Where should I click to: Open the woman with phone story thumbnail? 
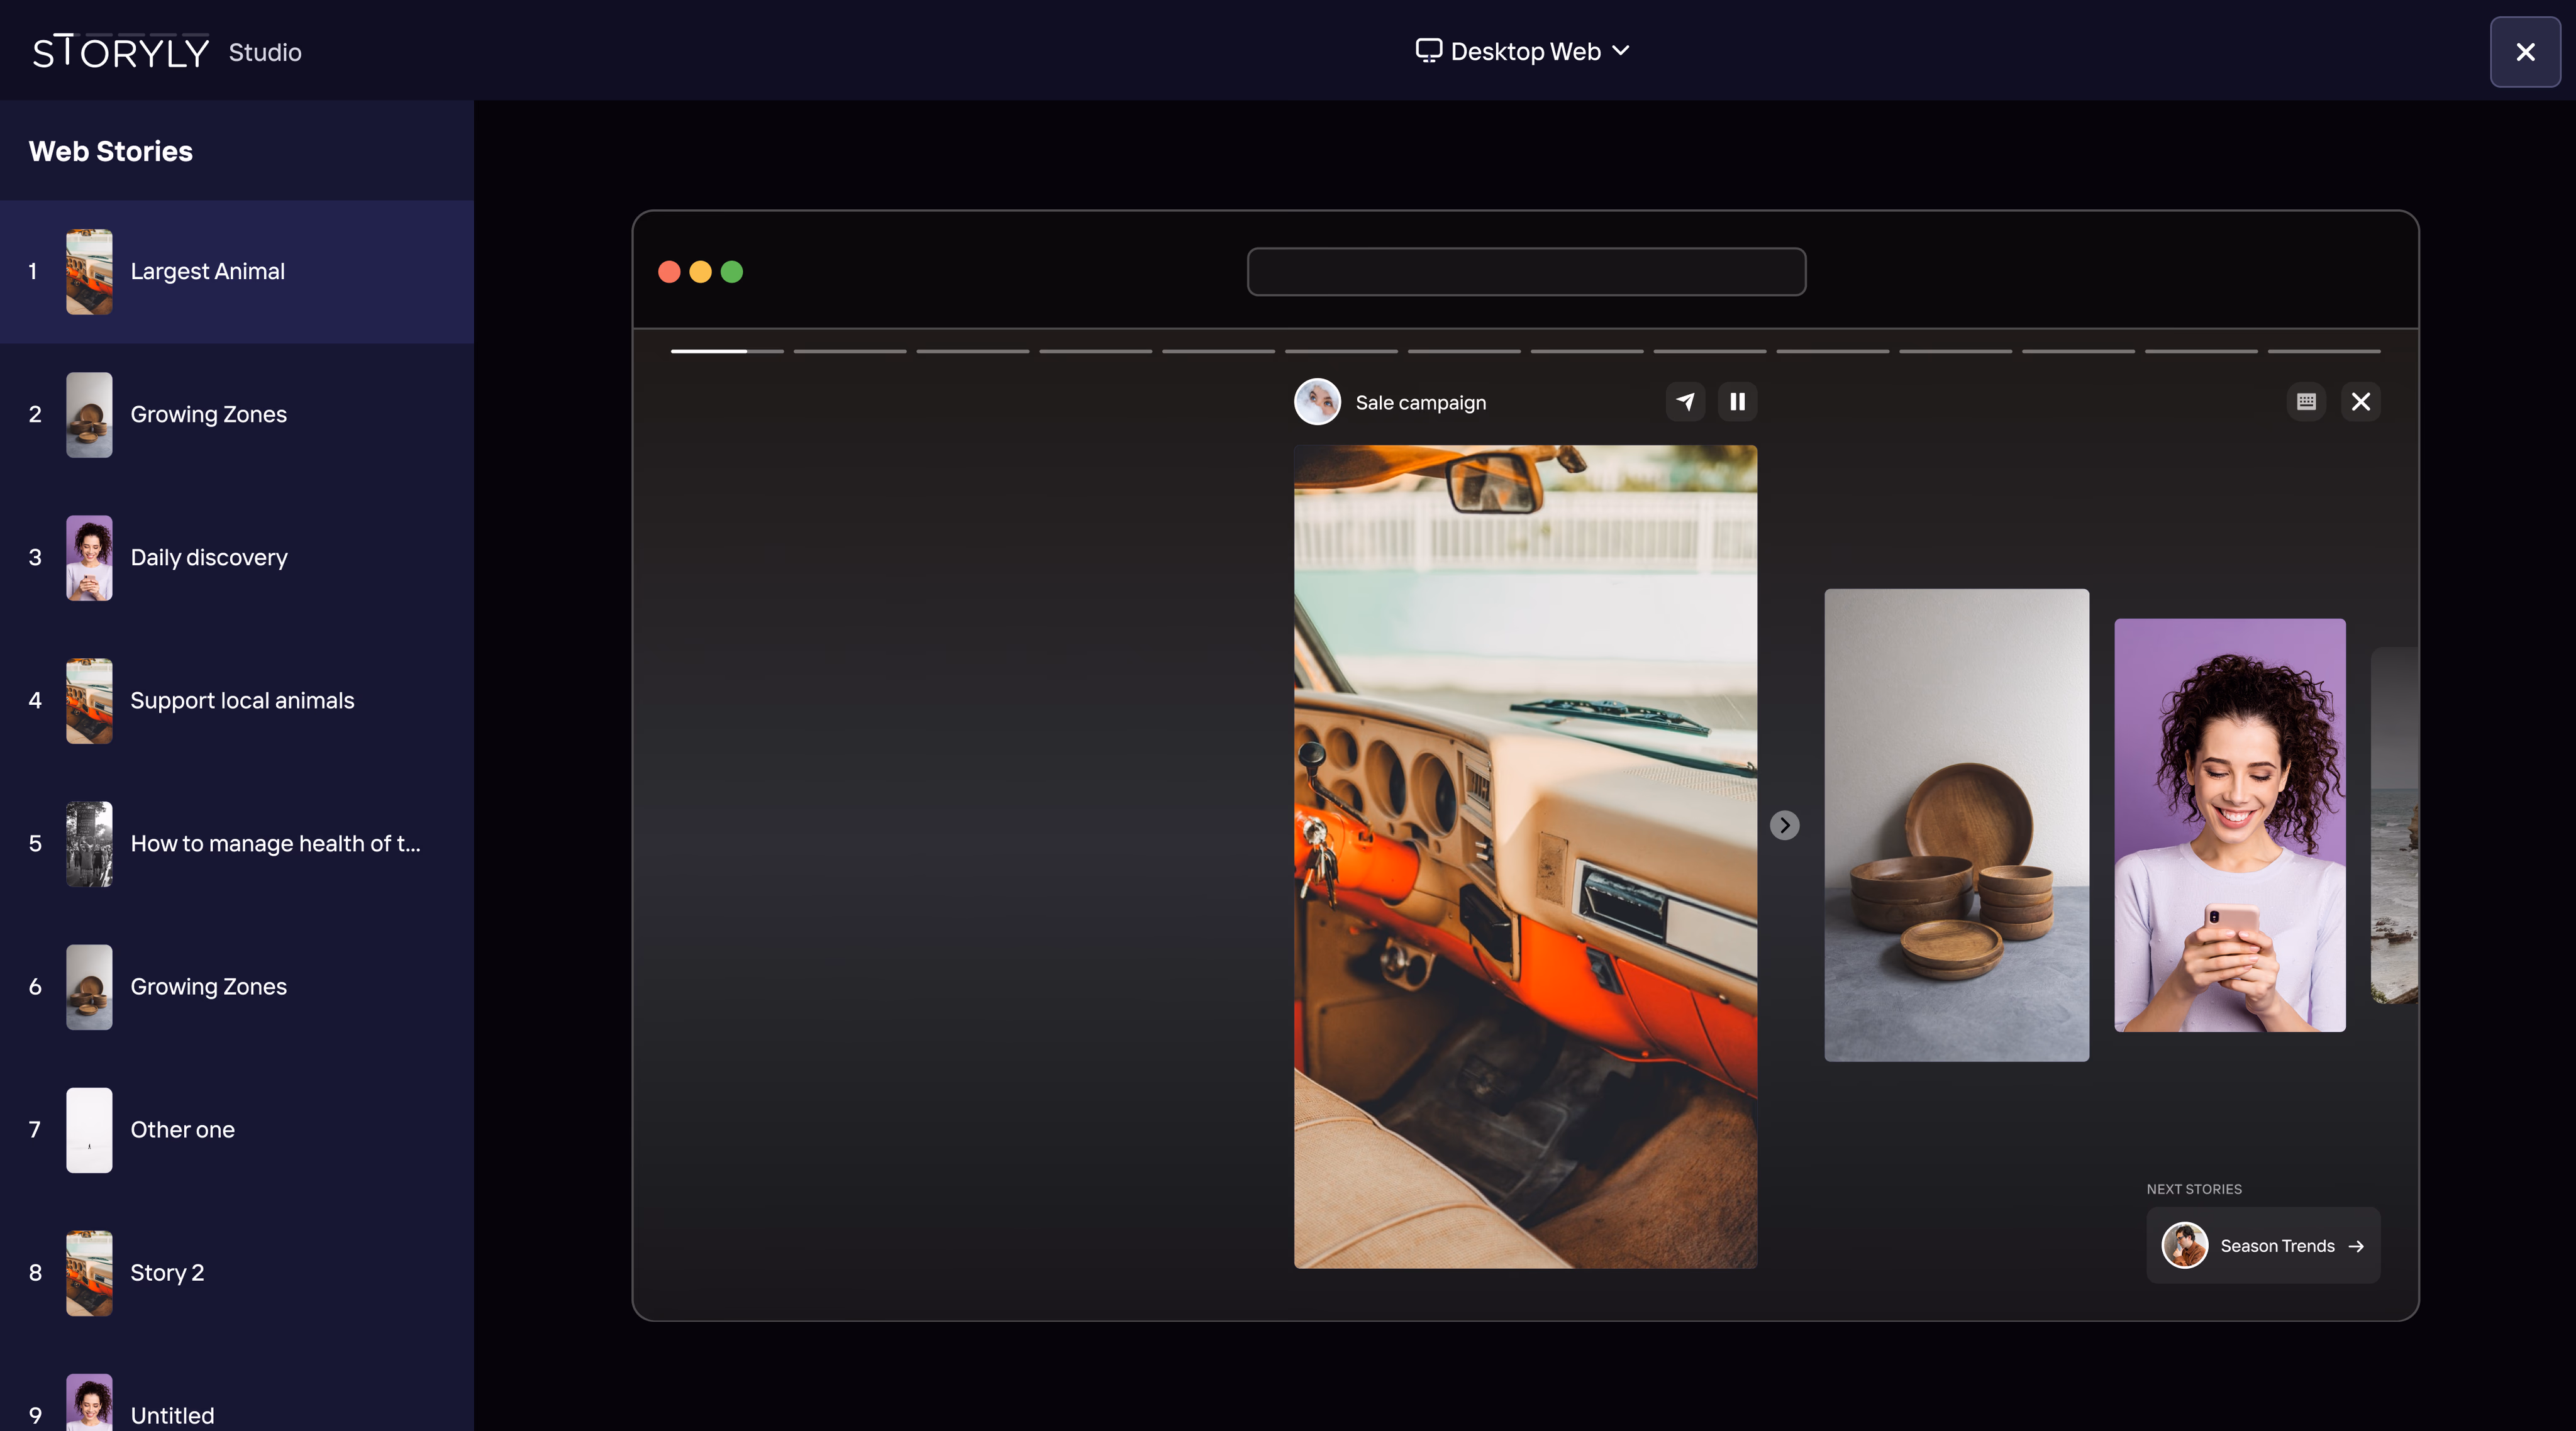coord(2229,825)
